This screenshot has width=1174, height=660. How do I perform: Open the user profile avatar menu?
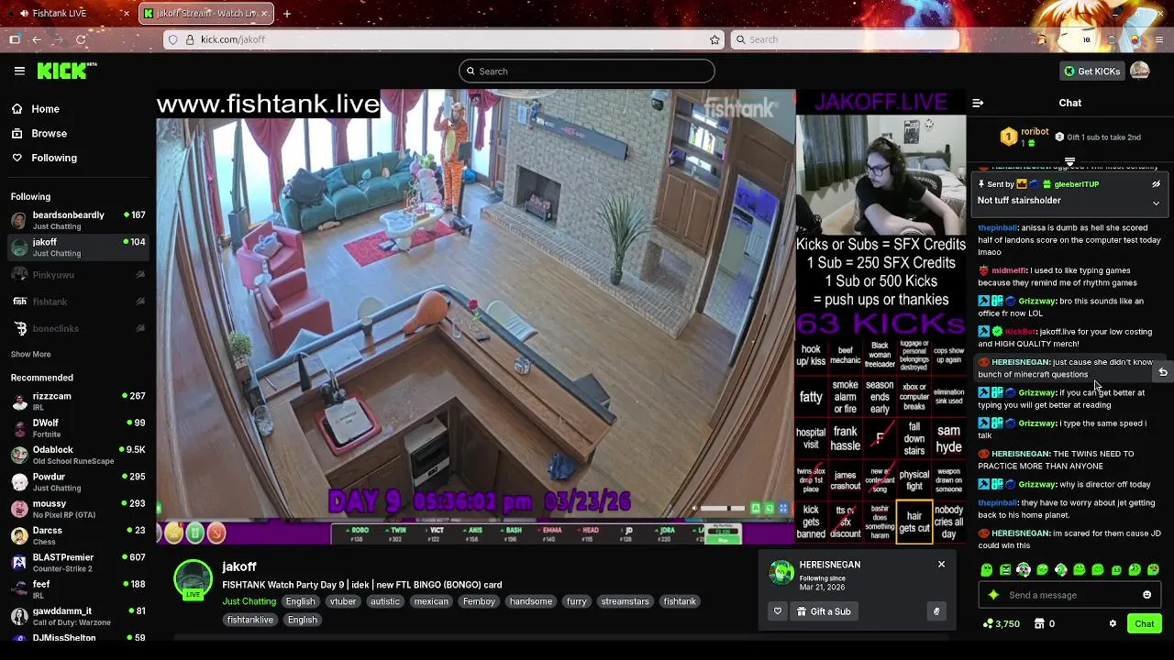pyautogui.click(x=1140, y=71)
